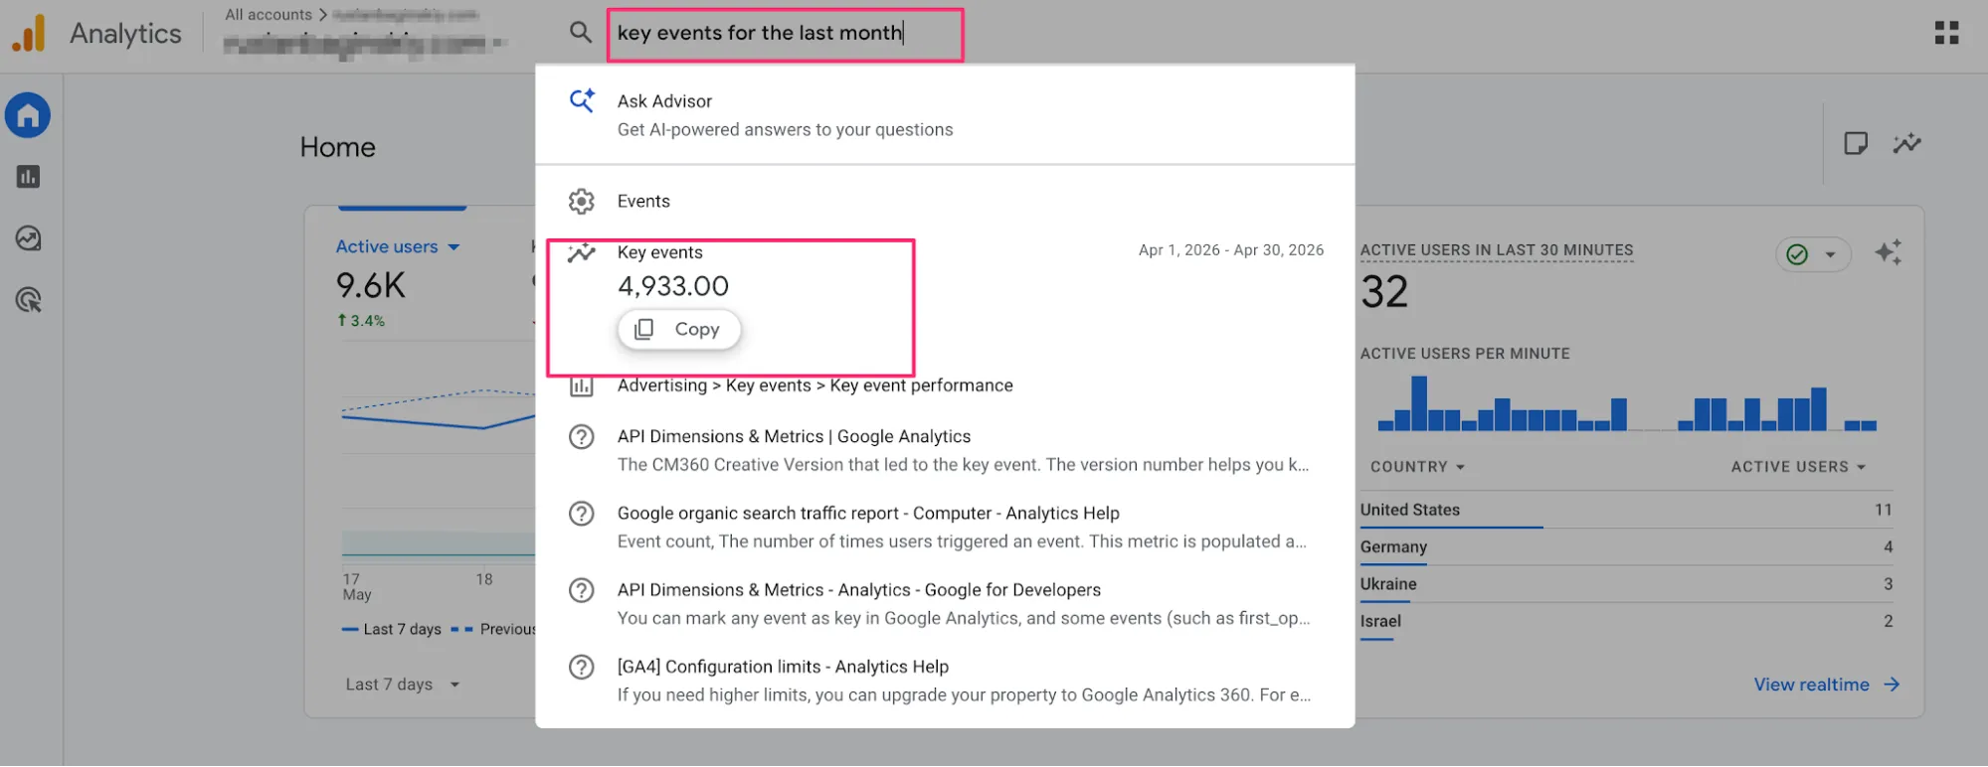Click the 9.6K active users value
1988x767 pixels.
pyautogui.click(x=370, y=286)
